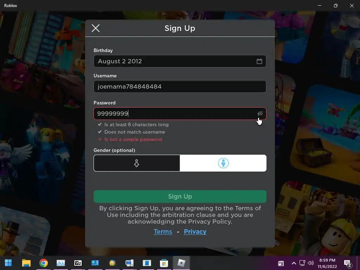Click "Is at least 8 characters long" text

tap(136, 124)
